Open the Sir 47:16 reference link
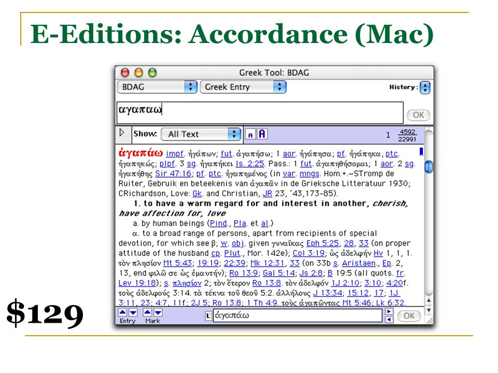 pos(173,174)
